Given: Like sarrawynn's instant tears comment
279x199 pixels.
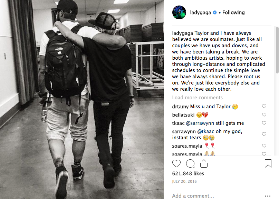Looking at the screenshot, I should pyautogui.click(x=264, y=134).
